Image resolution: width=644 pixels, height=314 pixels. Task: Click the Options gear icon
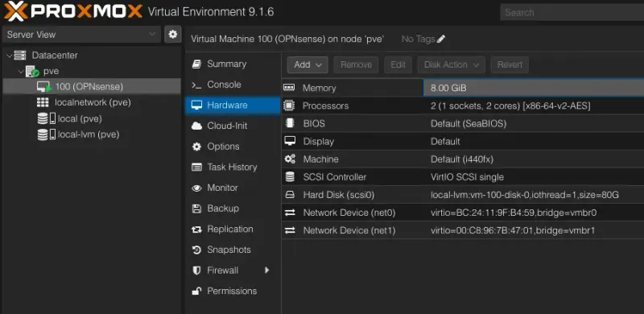tap(196, 147)
